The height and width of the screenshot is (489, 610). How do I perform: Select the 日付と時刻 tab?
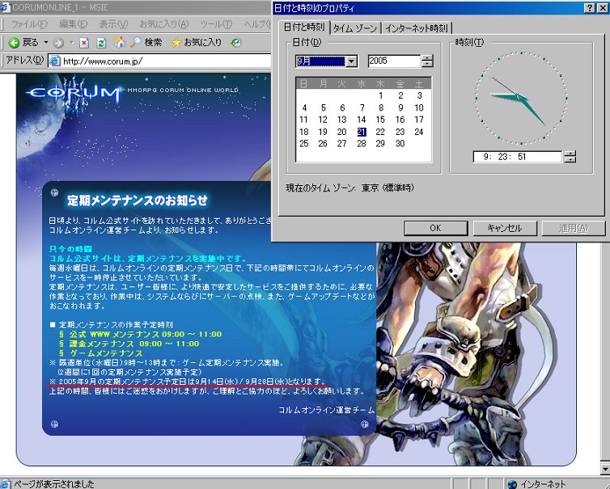(304, 27)
